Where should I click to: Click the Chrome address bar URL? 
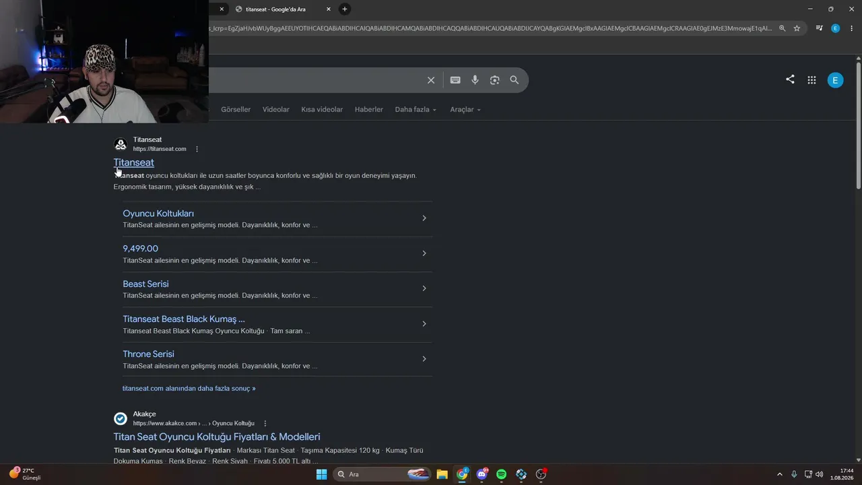[x=490, y=28]
